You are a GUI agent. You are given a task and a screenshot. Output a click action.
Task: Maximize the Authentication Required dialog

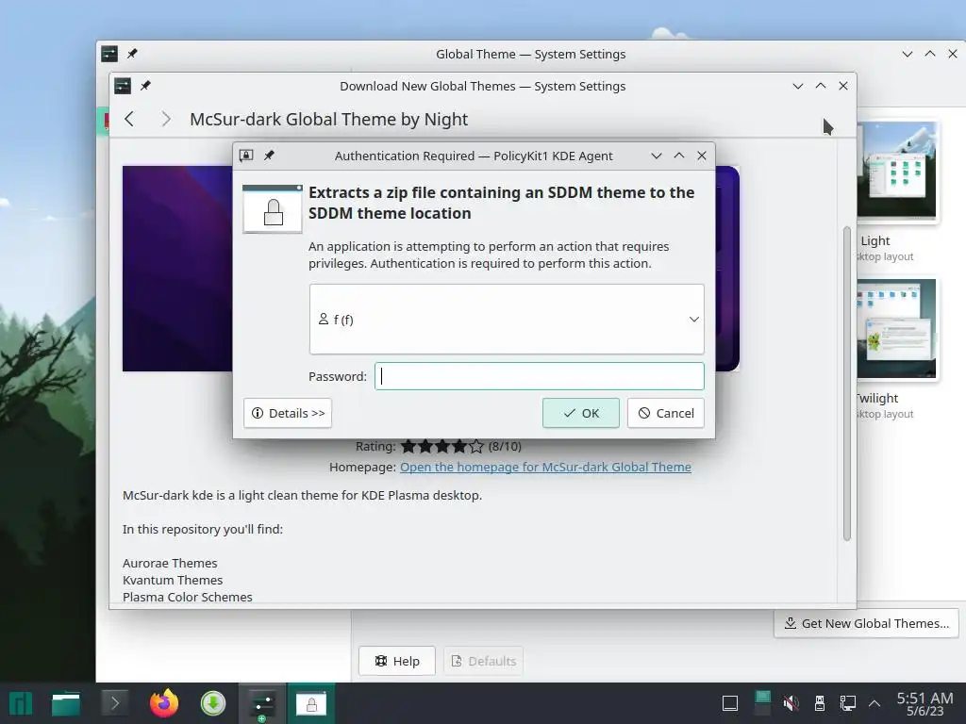pos(679,156)
